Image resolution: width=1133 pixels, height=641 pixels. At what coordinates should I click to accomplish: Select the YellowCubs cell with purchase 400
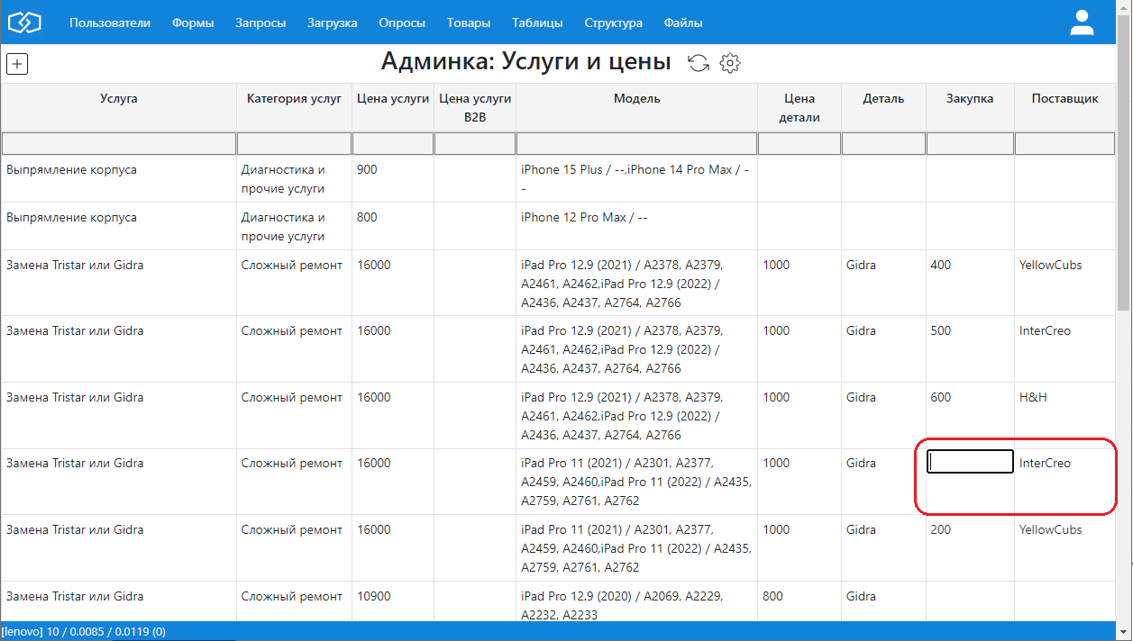tap(1065, 283)
